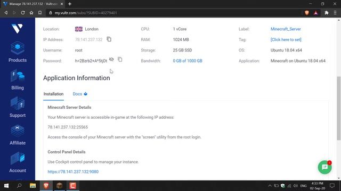Open the Products sidebar section
Image resolution: width=341 pixels, height=191 pixels.
click(18, 52)
